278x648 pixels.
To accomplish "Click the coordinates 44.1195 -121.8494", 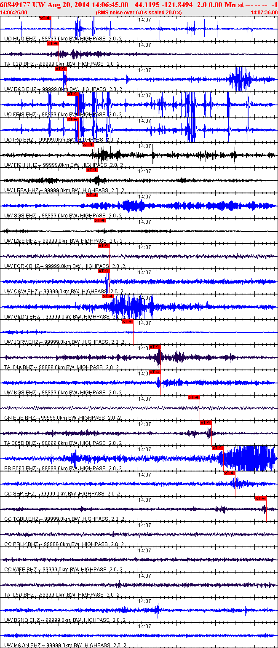I will pos(164,4).
